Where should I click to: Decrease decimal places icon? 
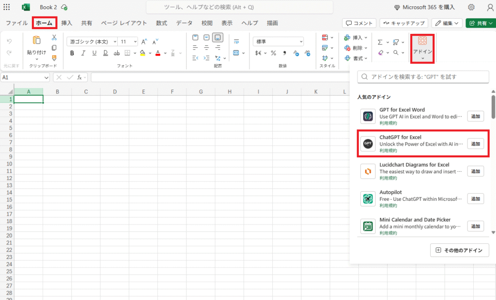(308, 53)
